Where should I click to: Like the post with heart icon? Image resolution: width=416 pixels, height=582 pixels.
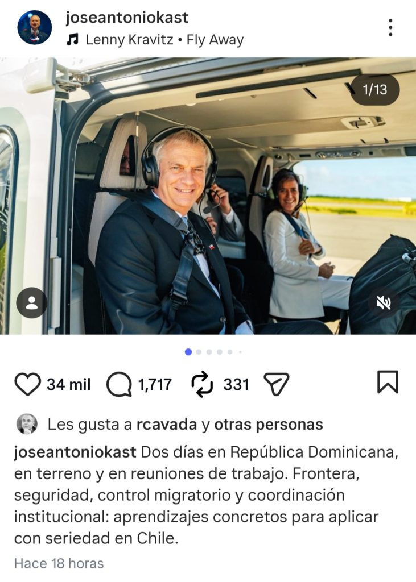(x=27, y=384)
